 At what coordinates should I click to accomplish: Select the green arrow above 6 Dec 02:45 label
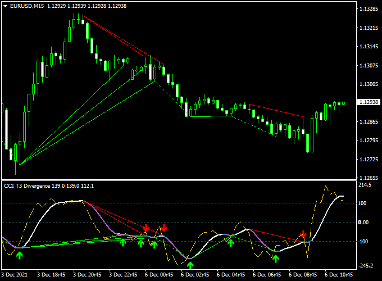pos(190,265)
